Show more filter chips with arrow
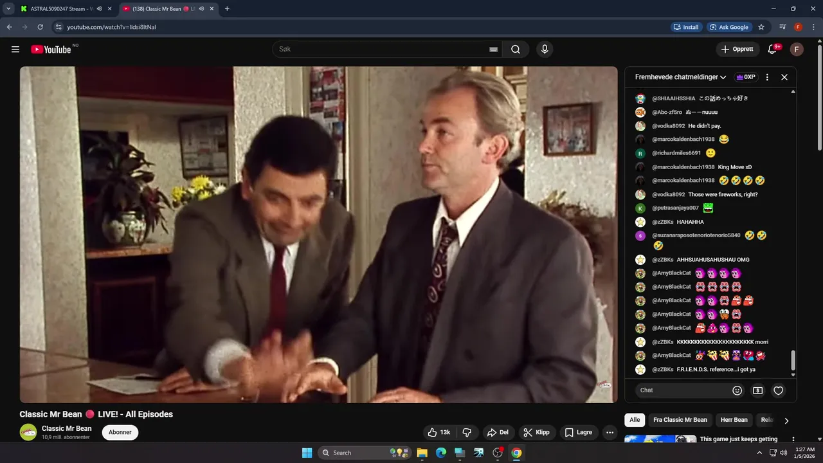 (x=786, y=421)
